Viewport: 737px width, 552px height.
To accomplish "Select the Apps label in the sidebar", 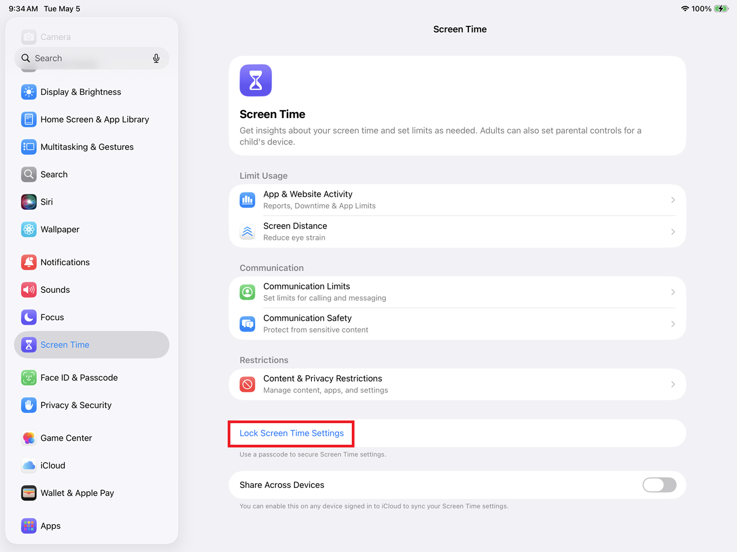I will pos(51,526).
